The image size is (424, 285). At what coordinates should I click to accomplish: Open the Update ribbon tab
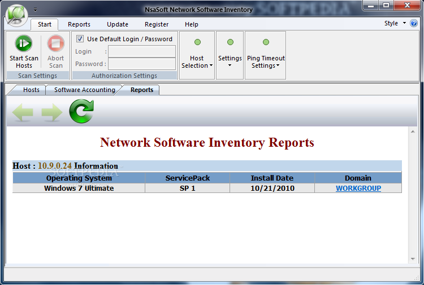(118, 24)
